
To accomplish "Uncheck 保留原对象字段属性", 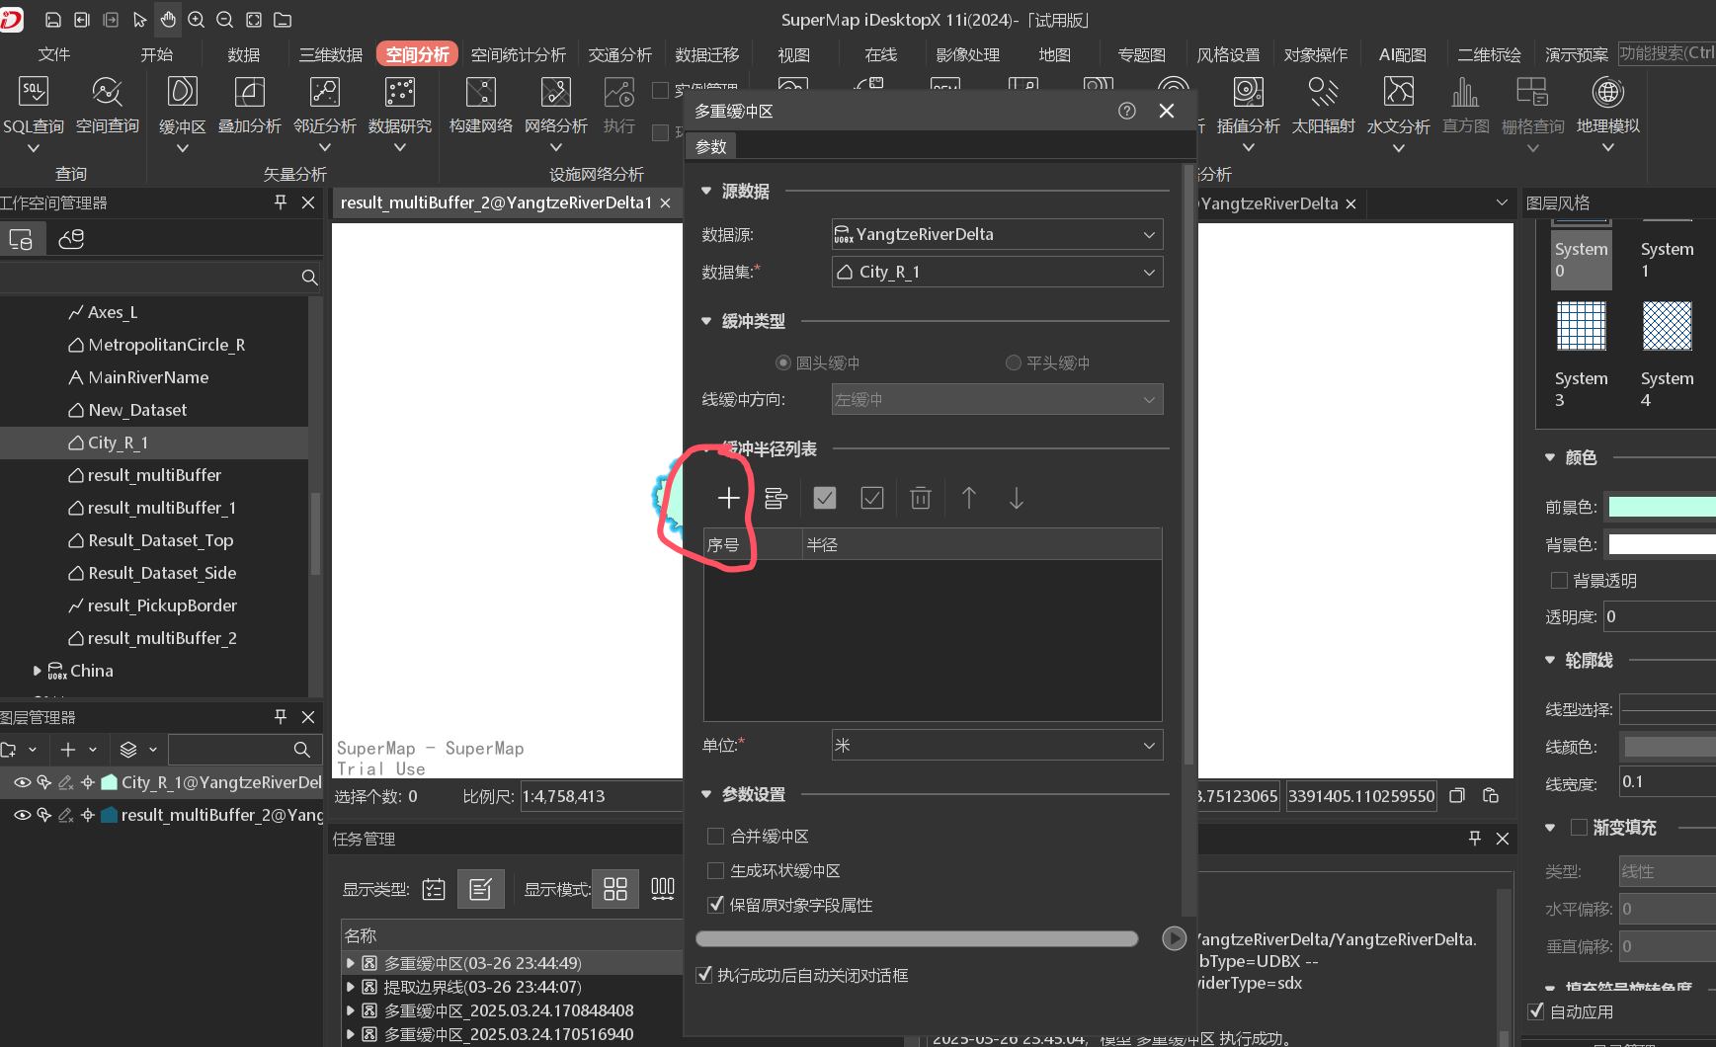I will 716,905.
